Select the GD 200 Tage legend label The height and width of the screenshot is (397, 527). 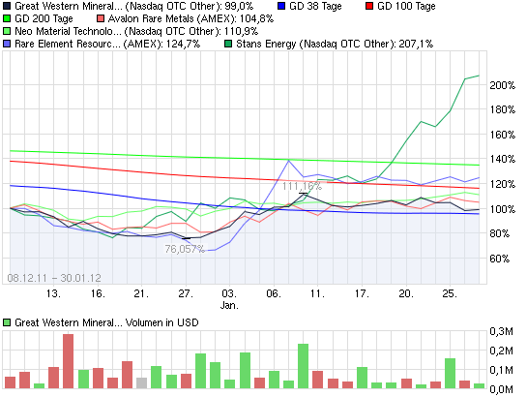click(44, 18)
